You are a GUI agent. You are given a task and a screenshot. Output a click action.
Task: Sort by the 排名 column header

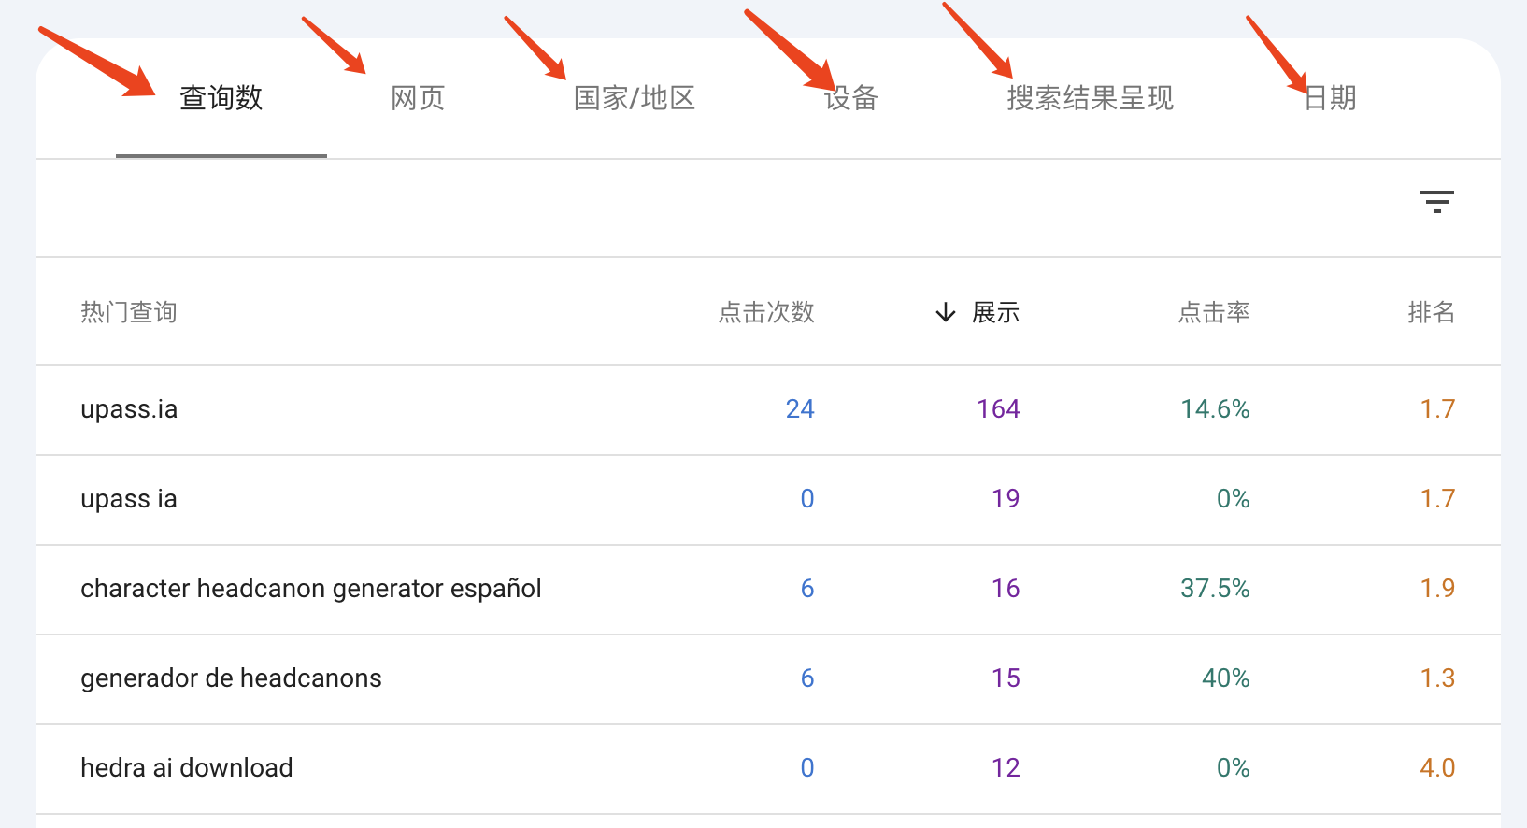point(1432,312)
